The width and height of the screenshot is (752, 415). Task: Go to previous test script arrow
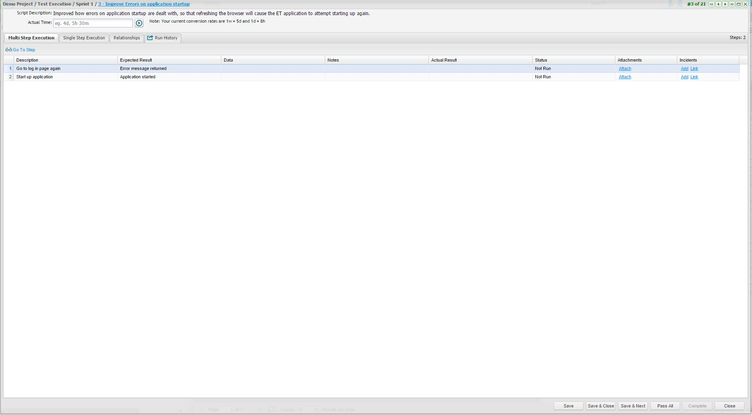click(x=718, y=4)
